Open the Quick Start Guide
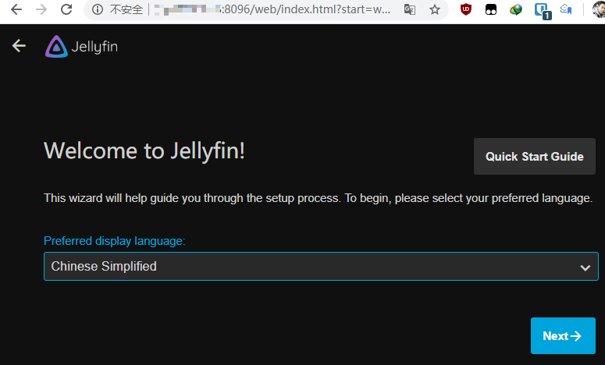Viewport: 605px width, 365px height. click(x=534, y=157)
